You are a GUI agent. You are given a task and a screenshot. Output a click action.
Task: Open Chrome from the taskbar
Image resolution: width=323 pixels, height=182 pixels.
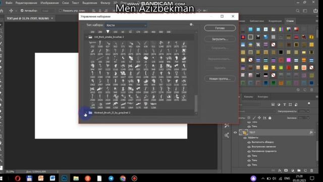coord(123,178)
